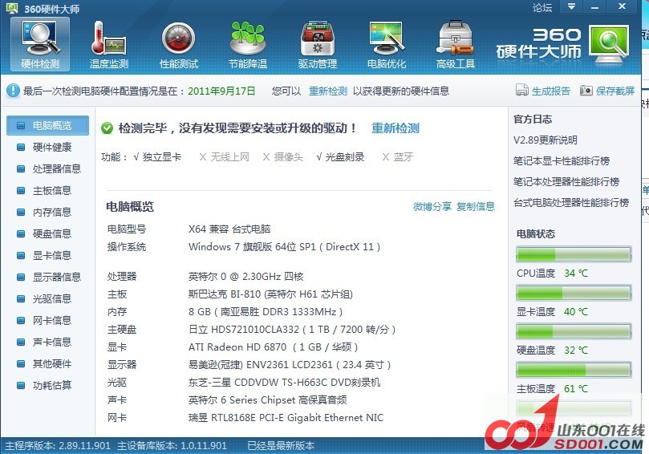The height and width of the screenshot is (454, 649).
Task: Open 硬盘信息 from the sidebar
Action: pos(51,234)
